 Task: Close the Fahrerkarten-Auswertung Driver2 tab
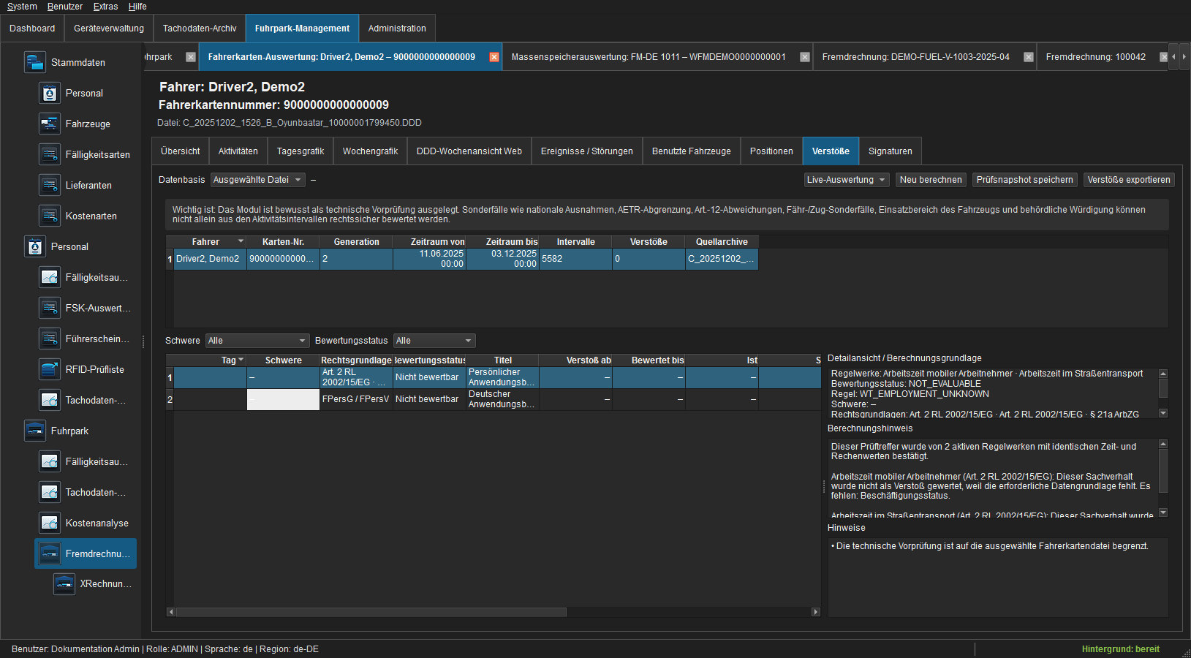coord(494,57)
